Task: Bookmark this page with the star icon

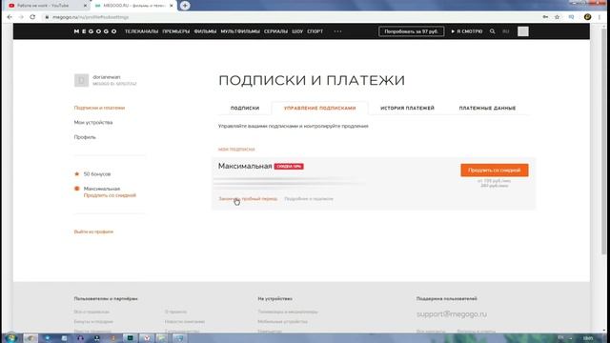Action: point(557,17)
